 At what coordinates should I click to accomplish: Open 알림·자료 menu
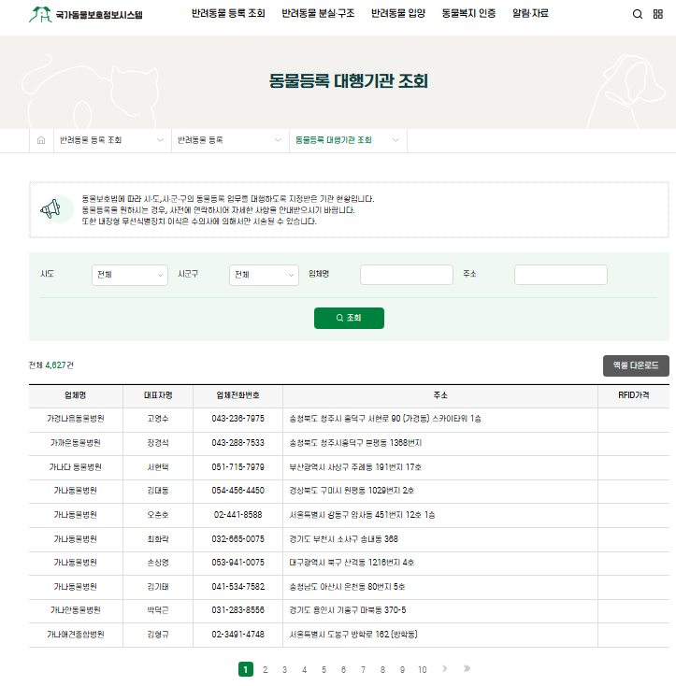coord(530,14)
